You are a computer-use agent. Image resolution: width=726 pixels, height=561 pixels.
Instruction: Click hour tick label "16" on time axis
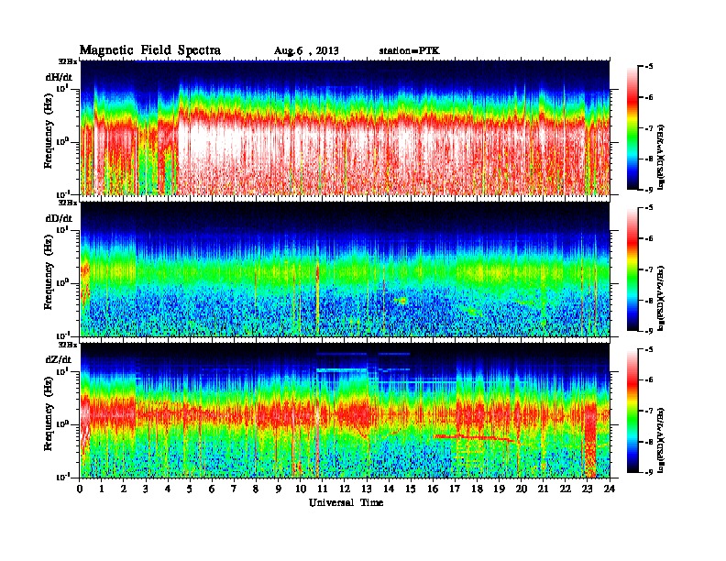(433, 489)
